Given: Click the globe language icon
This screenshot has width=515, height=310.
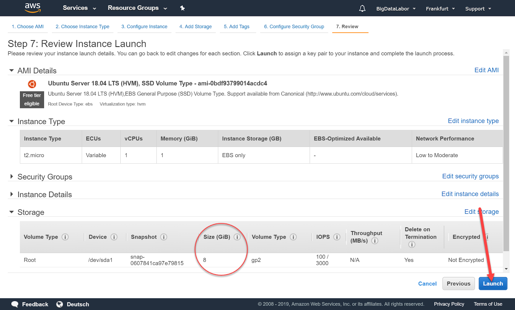Looking at the screenshot, I should 60,304.
